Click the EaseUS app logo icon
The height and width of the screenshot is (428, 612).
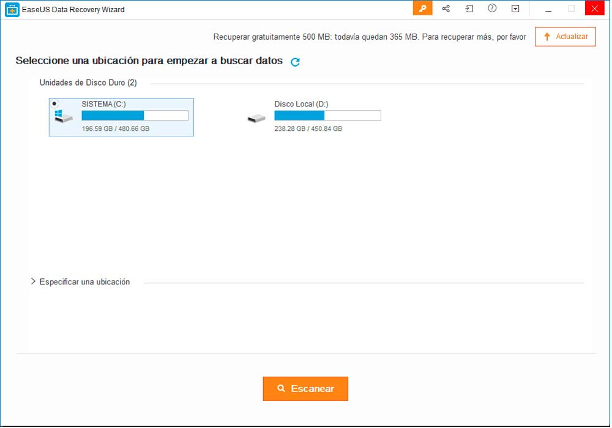point(12,10)
